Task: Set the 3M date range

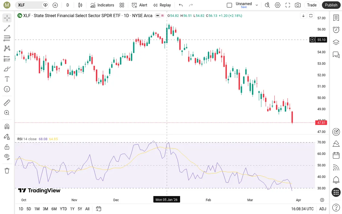Action: pyautogui.click(x=45, y=209)
